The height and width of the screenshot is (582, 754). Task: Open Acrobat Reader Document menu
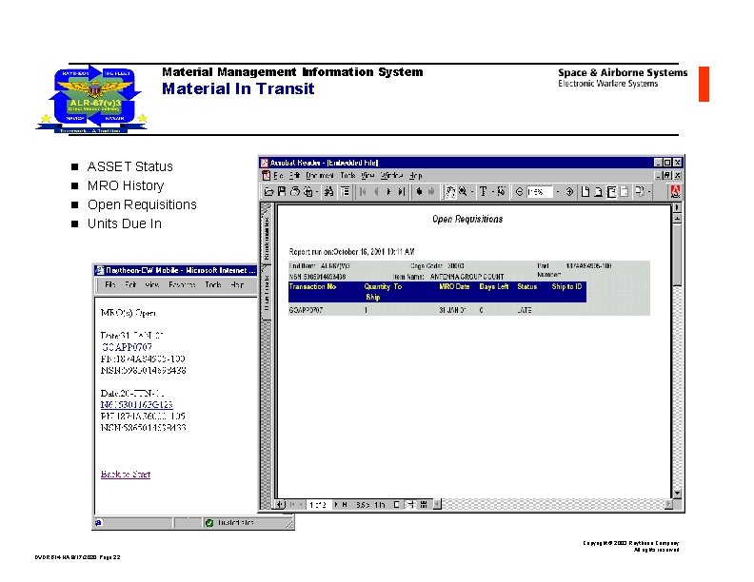(x=319, y=175)
